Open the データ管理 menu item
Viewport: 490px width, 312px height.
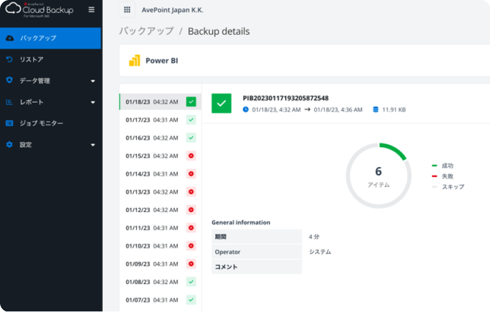click(x=50, y=81)
